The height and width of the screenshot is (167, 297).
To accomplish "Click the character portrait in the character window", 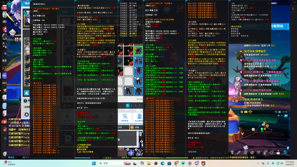I will (x=27, y=19).
